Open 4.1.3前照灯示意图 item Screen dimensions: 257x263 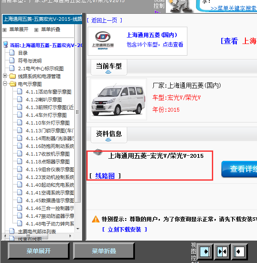tap(50, 107)
